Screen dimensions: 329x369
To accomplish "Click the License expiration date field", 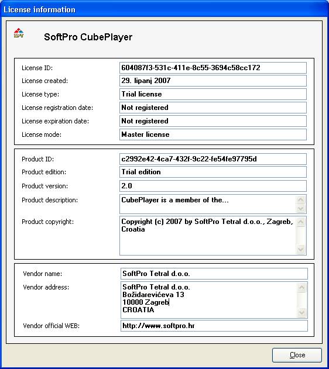I will pos(213,121).
